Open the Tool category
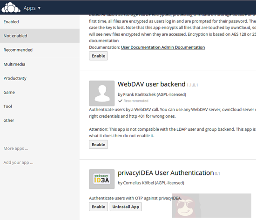Viewport: 256px width, 220px height. tap(40, 106)
